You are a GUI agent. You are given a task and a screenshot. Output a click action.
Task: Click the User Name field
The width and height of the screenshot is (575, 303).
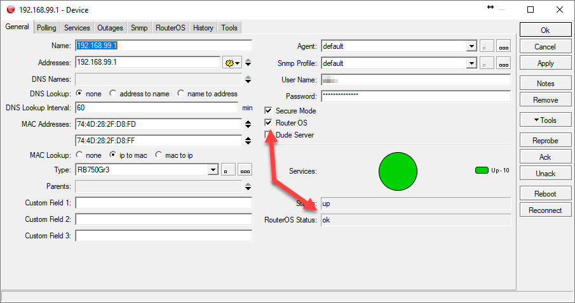[416, 80]
